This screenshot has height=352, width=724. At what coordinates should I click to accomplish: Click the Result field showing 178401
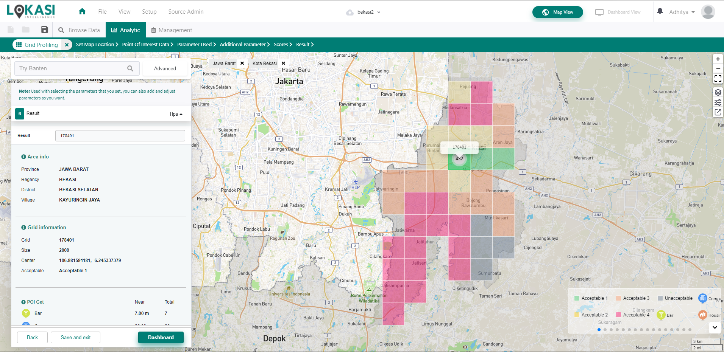[x=120, y=136]
